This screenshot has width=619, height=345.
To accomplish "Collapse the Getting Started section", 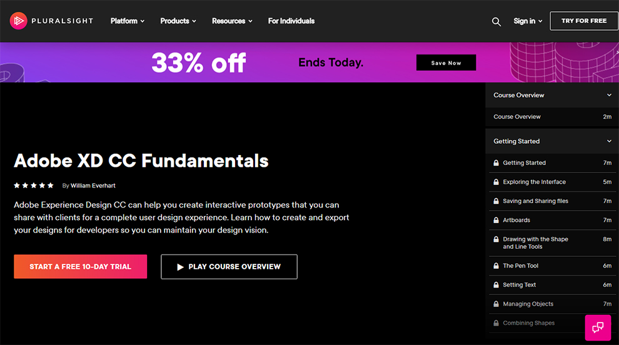I will click(609, 141).
